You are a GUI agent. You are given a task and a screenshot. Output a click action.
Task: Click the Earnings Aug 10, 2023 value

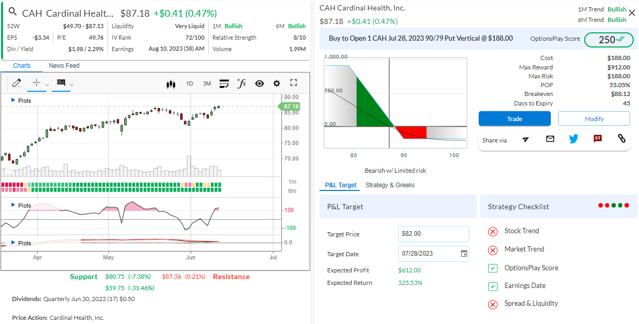pos(176,49)
